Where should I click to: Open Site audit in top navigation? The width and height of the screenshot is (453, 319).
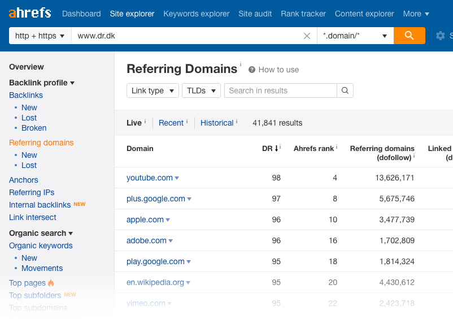tap(255, 14)
